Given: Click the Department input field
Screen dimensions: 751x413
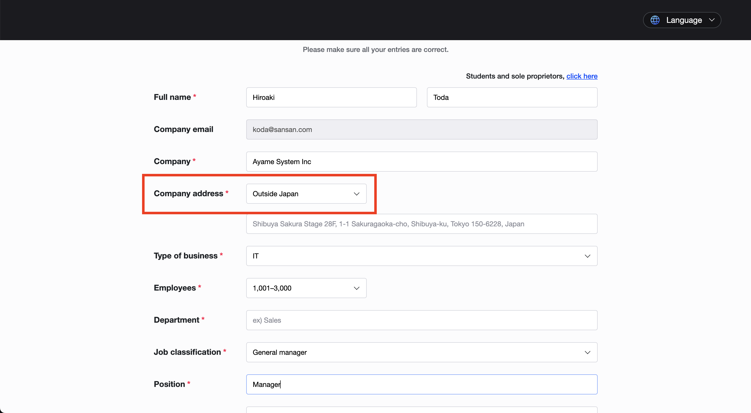Looking at the screenshot, I should pyautogui.click(x=422, y=320).
